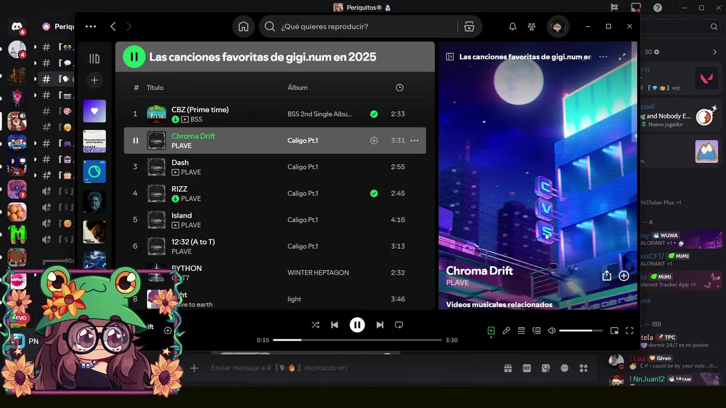Open Caligo Pt.1 album on Chroma Drift row
This screenshot has height=408, width=726.
(x=303, y=141)
